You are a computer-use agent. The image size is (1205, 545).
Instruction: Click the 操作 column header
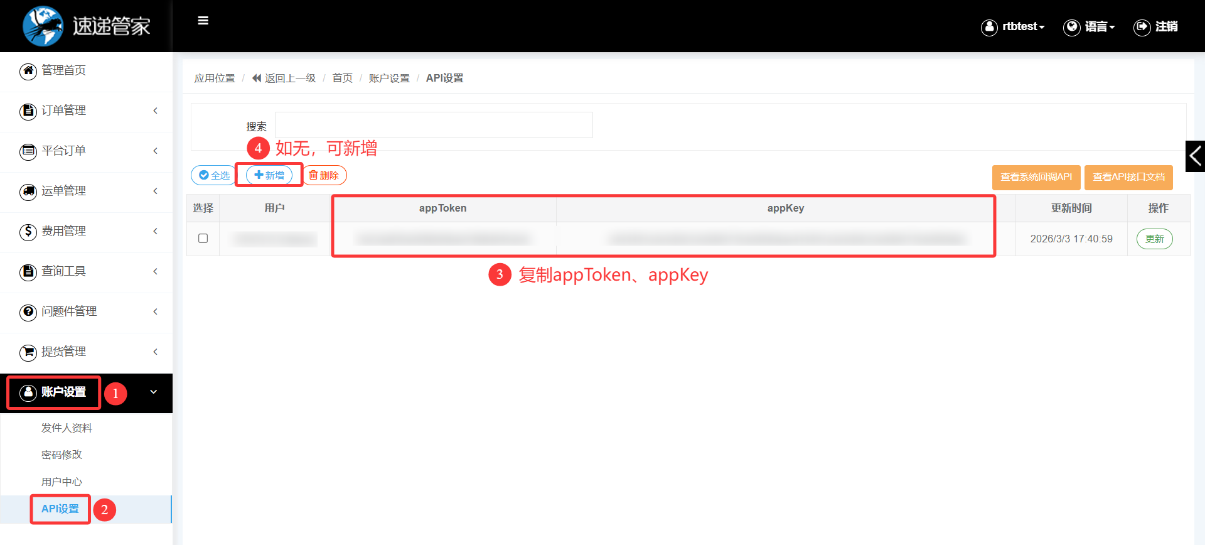click(1159, 208)
